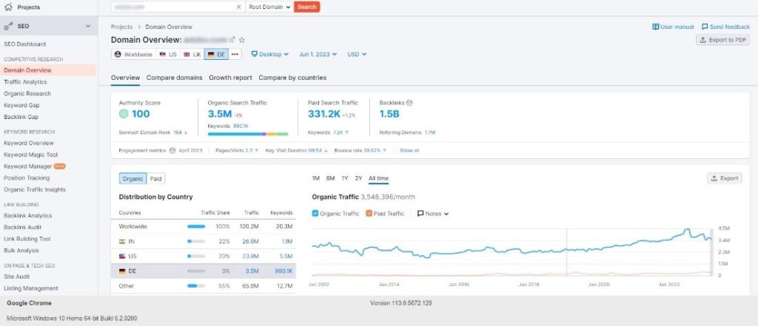
Task: Click the 1.5B backlinks value
Action: [x=389, y=115]
